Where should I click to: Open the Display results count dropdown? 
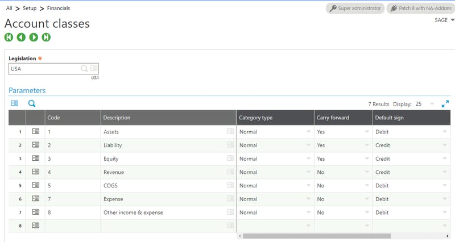coord(432,105)
